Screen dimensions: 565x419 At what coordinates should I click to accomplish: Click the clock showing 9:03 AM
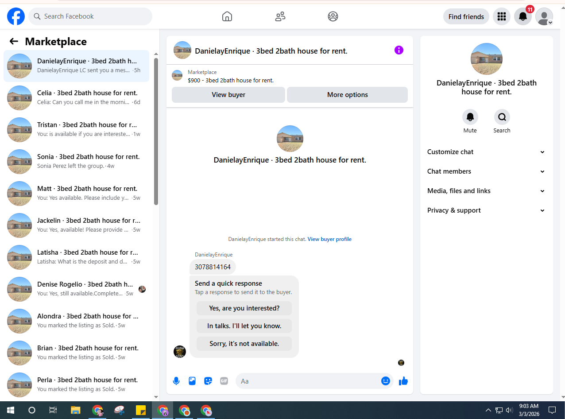[x=529, y=406]
